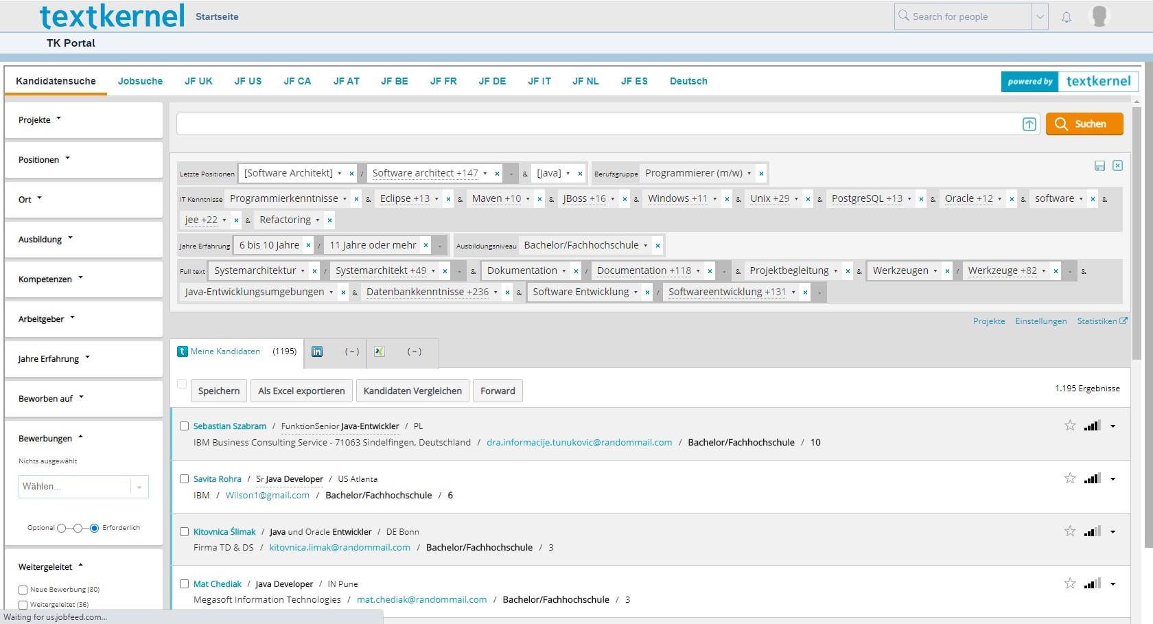The width and height of the screenshot is (1153, 624).
Task: Remove the Refactoring skill filter
Action: [329, 220]
